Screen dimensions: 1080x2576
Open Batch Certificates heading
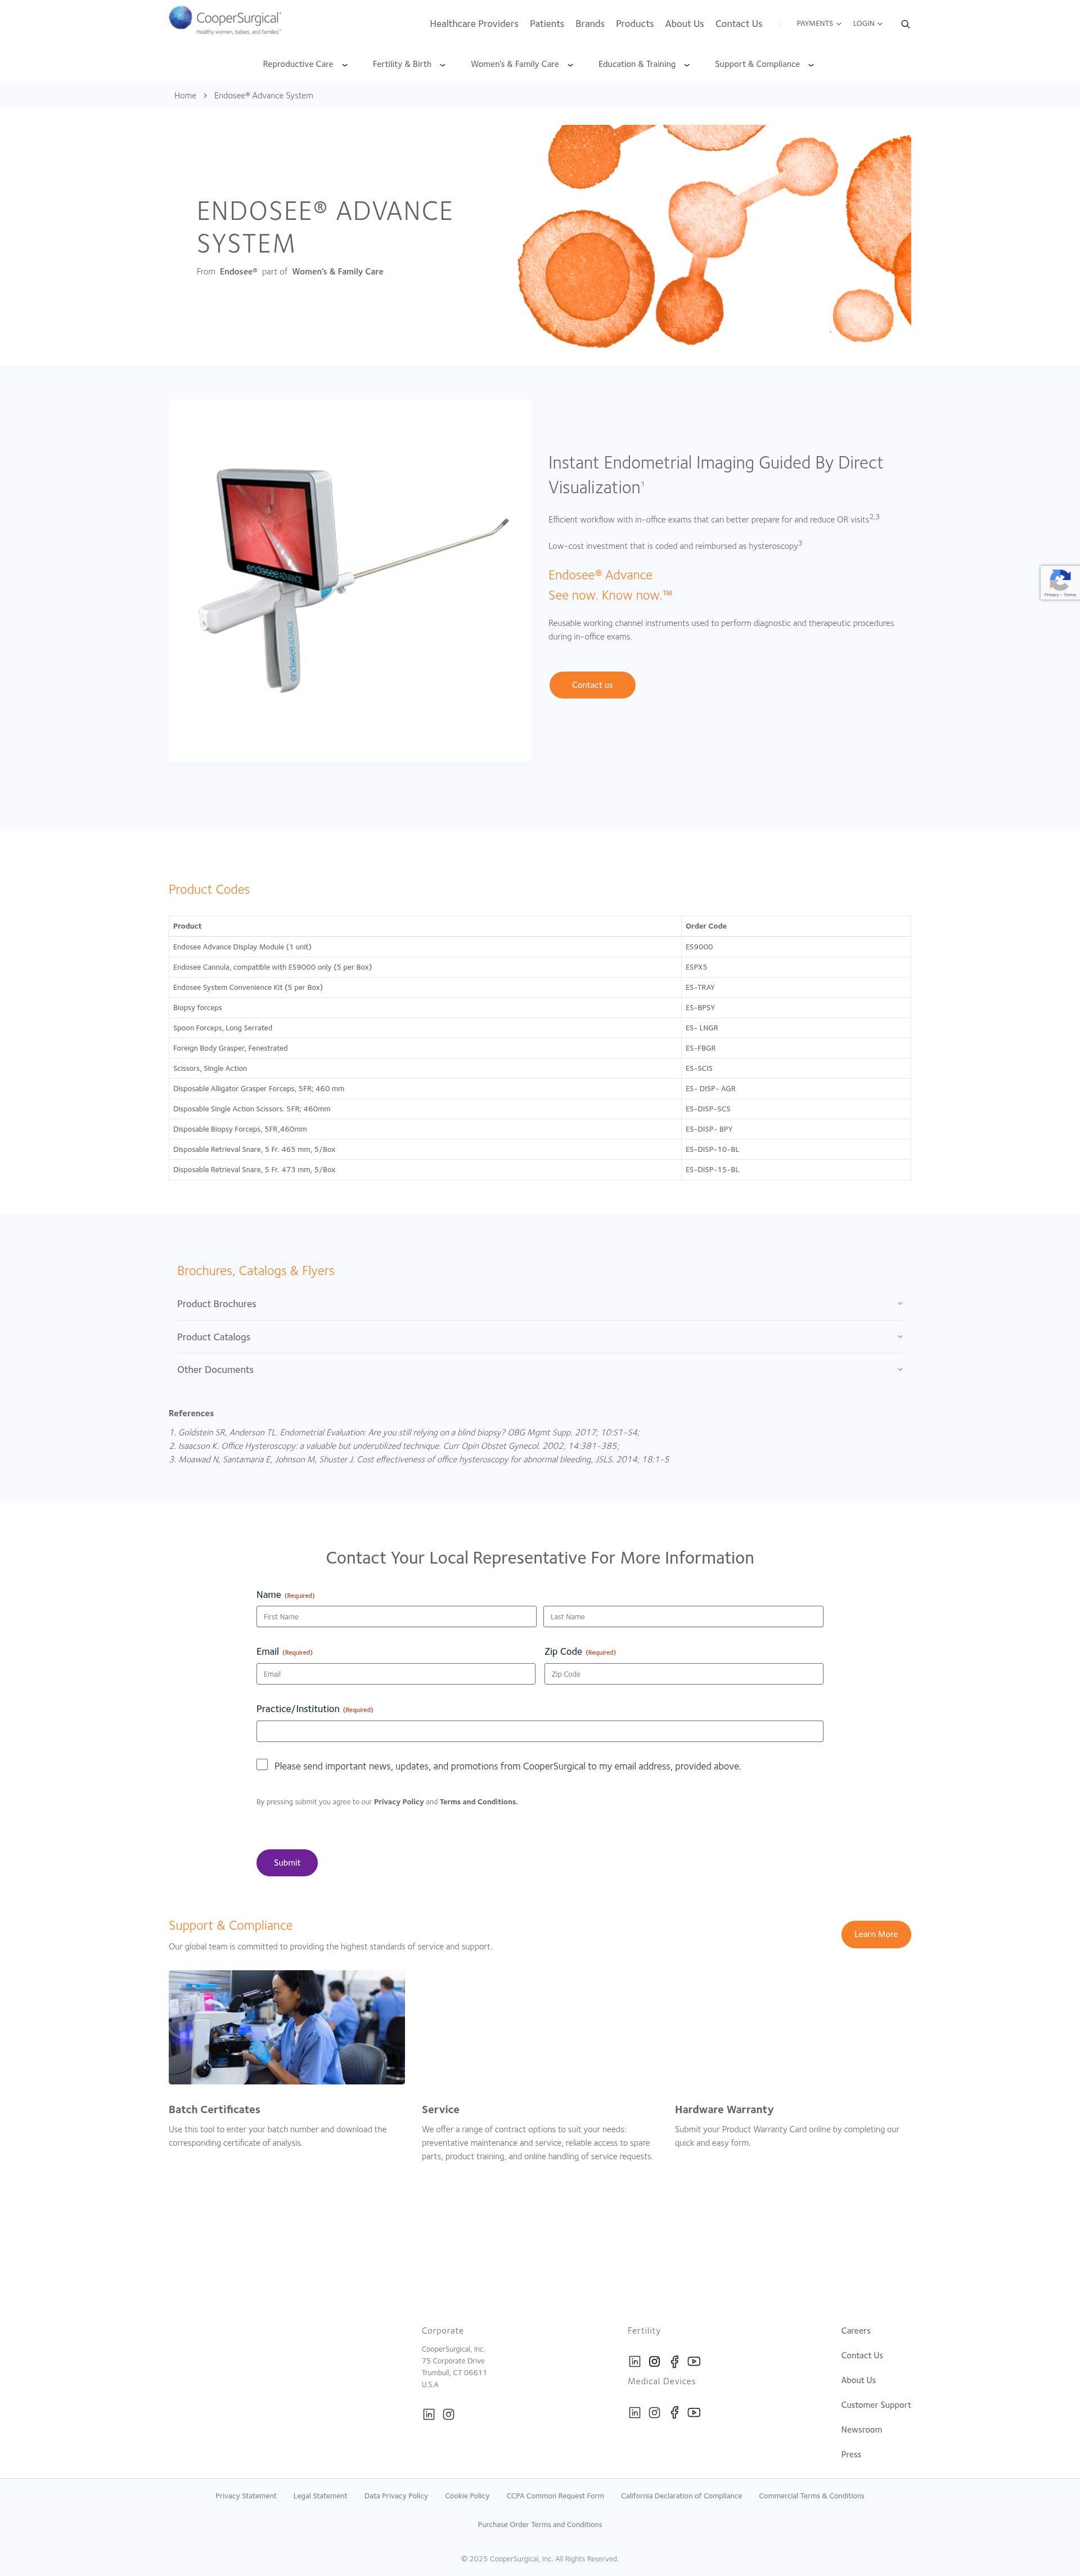214,2109
